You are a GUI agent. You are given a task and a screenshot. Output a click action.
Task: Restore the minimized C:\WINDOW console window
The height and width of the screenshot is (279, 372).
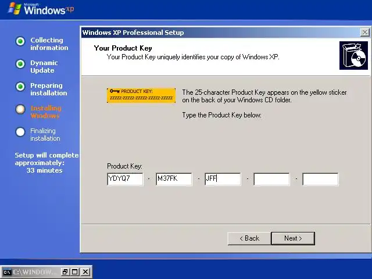tap(65, 271)
